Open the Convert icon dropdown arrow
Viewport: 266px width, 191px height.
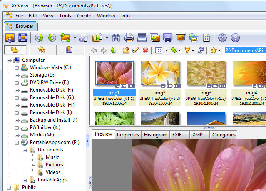point(75,38)
